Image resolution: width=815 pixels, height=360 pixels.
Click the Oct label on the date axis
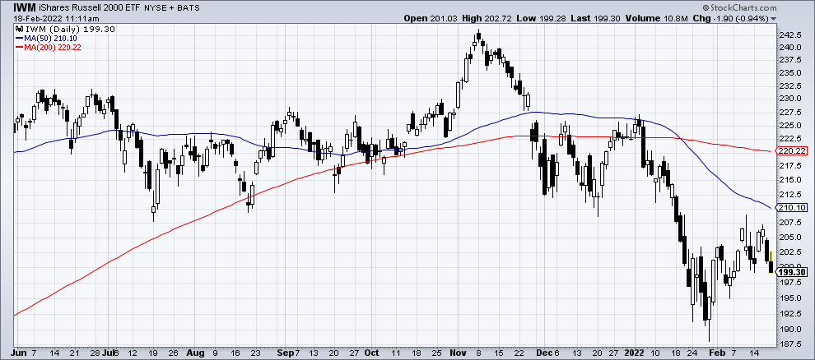[370, 353]
